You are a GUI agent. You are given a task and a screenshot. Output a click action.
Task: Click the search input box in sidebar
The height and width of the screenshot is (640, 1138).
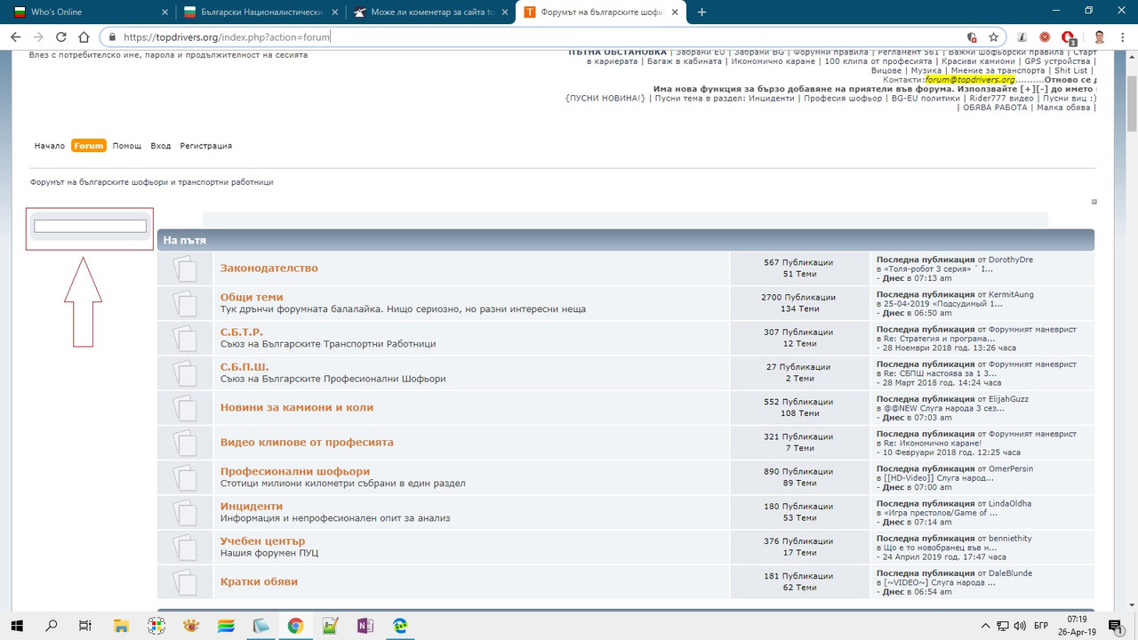[x=90, y=227]
